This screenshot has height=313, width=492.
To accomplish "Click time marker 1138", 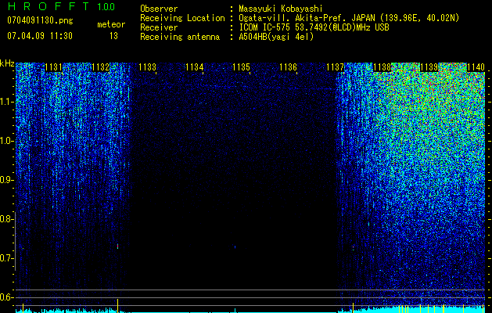I will 382,67.
